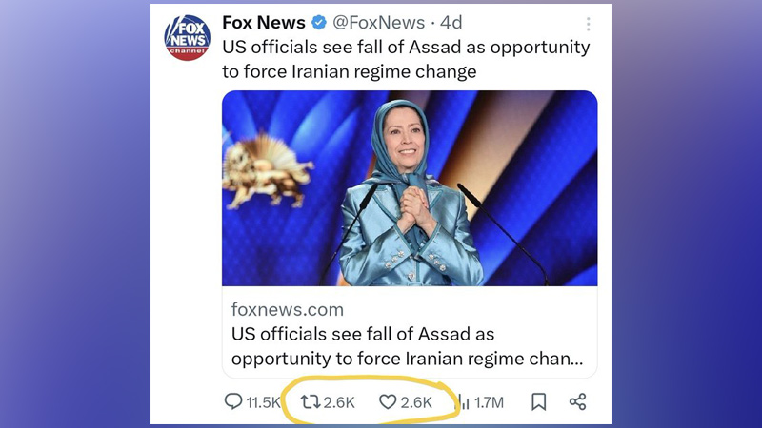This screenshot has height=428, width=762.
Task: Click the 2.6K repost count
Action: (339, 402)
